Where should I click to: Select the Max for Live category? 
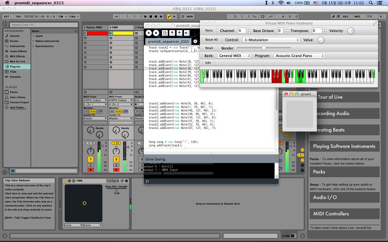(17, 62)
